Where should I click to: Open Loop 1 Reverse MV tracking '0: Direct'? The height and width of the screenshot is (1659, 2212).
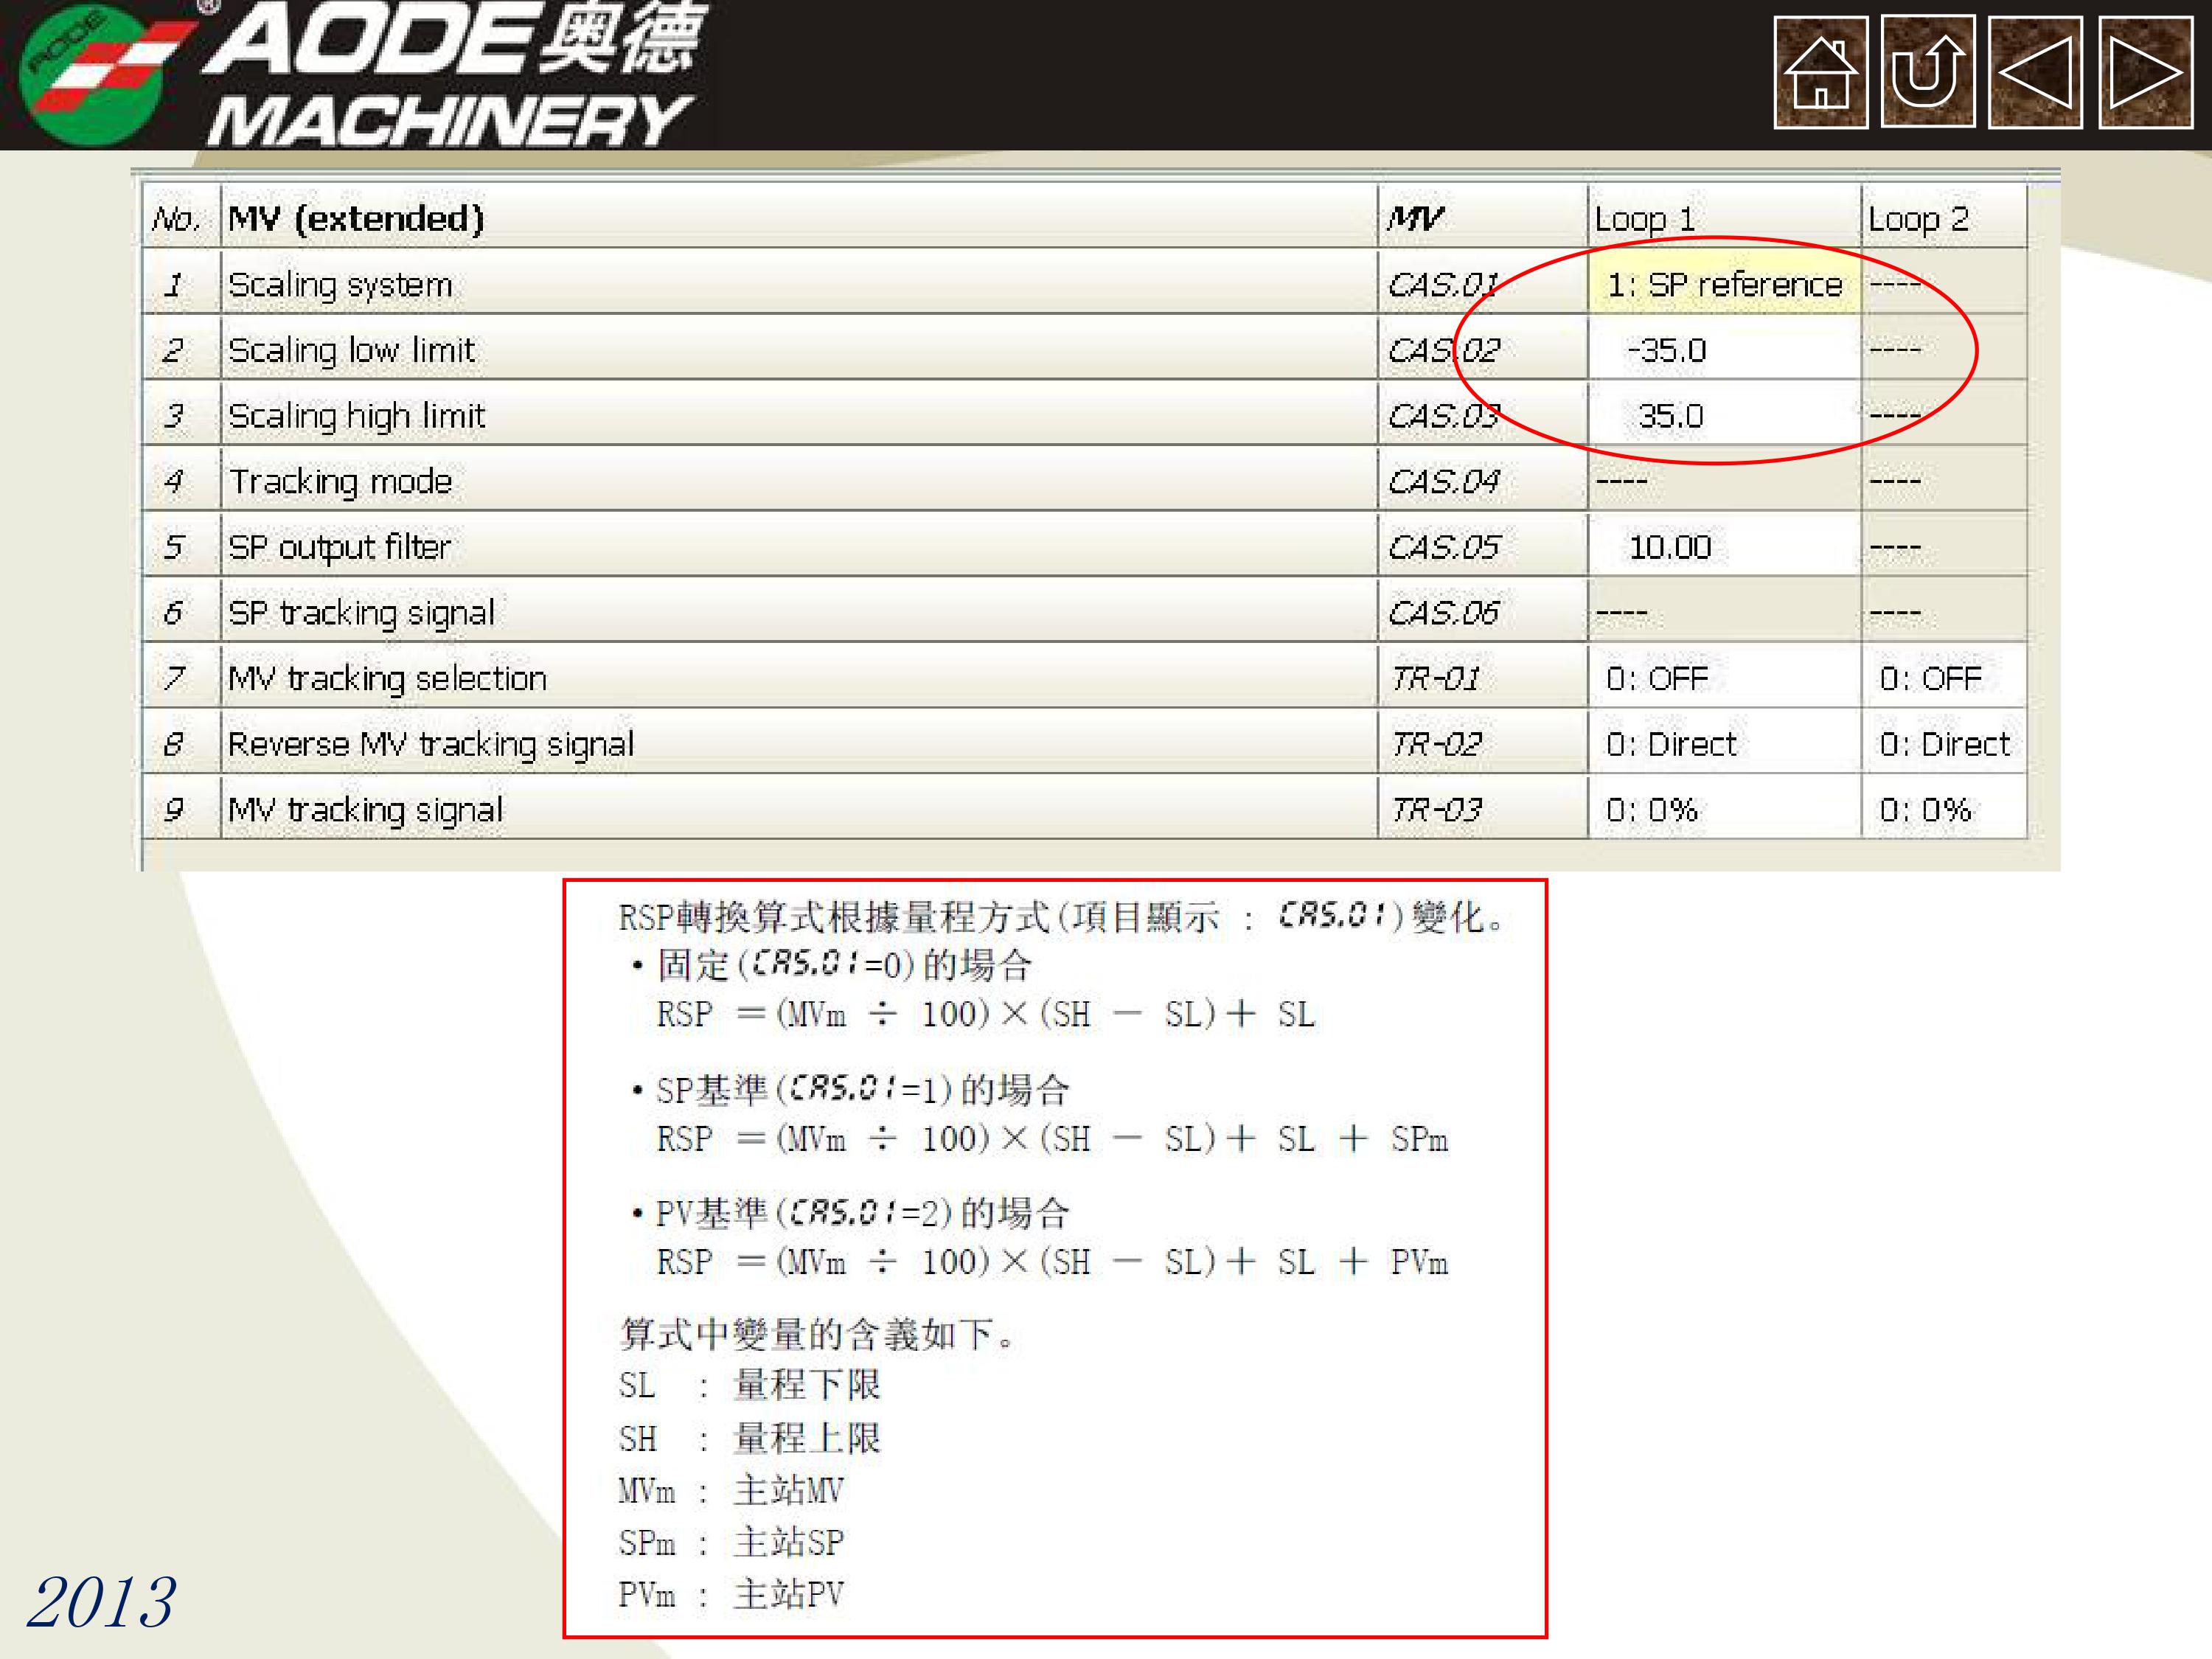(1724, 744)
